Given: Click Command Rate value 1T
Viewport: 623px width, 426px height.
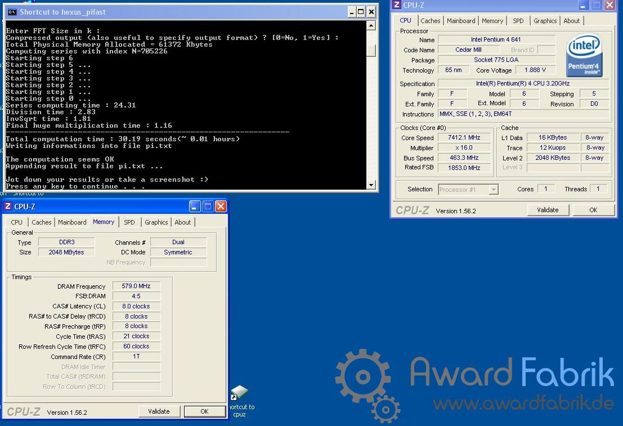Looking at the screenshot, I should tap(136, 356).
